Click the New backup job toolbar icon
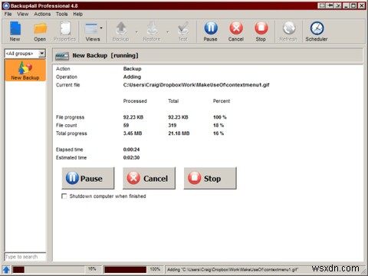 [x=15, y=31]
